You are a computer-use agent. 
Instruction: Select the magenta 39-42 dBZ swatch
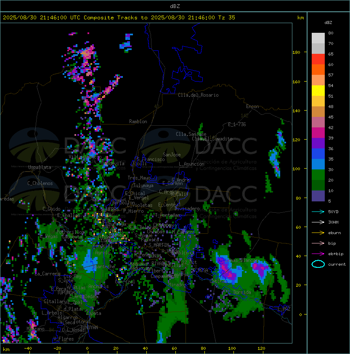tap(318, 133)
